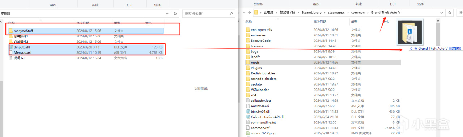
Task: Select the 必装插件2 folder icon
Action: pos(11,42)
